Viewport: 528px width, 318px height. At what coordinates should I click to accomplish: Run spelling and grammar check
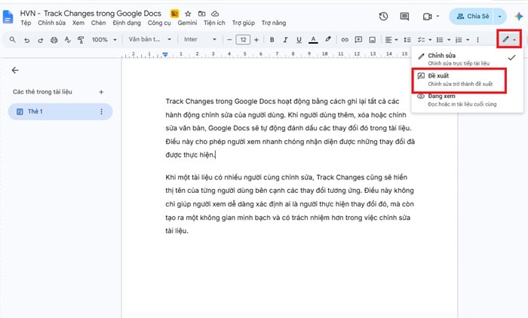(x=67, y=40)
